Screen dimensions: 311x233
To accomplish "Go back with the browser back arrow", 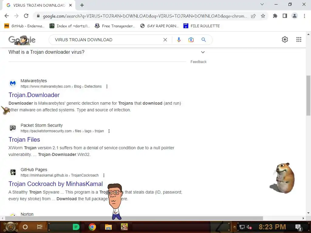I will (x=7, y=16).
